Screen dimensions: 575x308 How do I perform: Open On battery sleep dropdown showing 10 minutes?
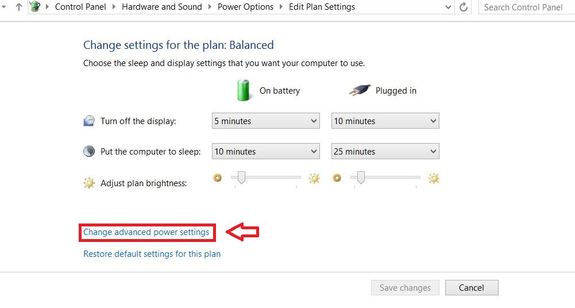[x=265, y=152]
